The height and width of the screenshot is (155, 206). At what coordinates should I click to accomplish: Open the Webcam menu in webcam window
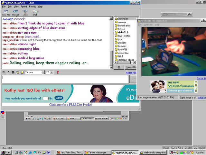(x=148, y=25)
